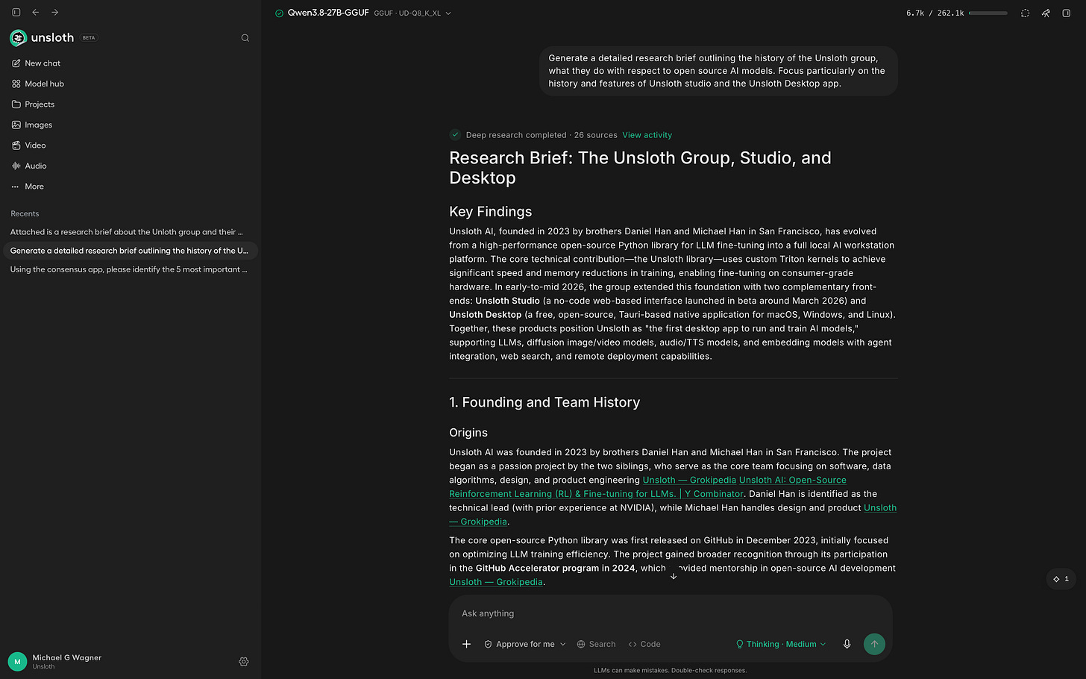
Task: Toggle the Search web option
Action: (x=596, y=644)
